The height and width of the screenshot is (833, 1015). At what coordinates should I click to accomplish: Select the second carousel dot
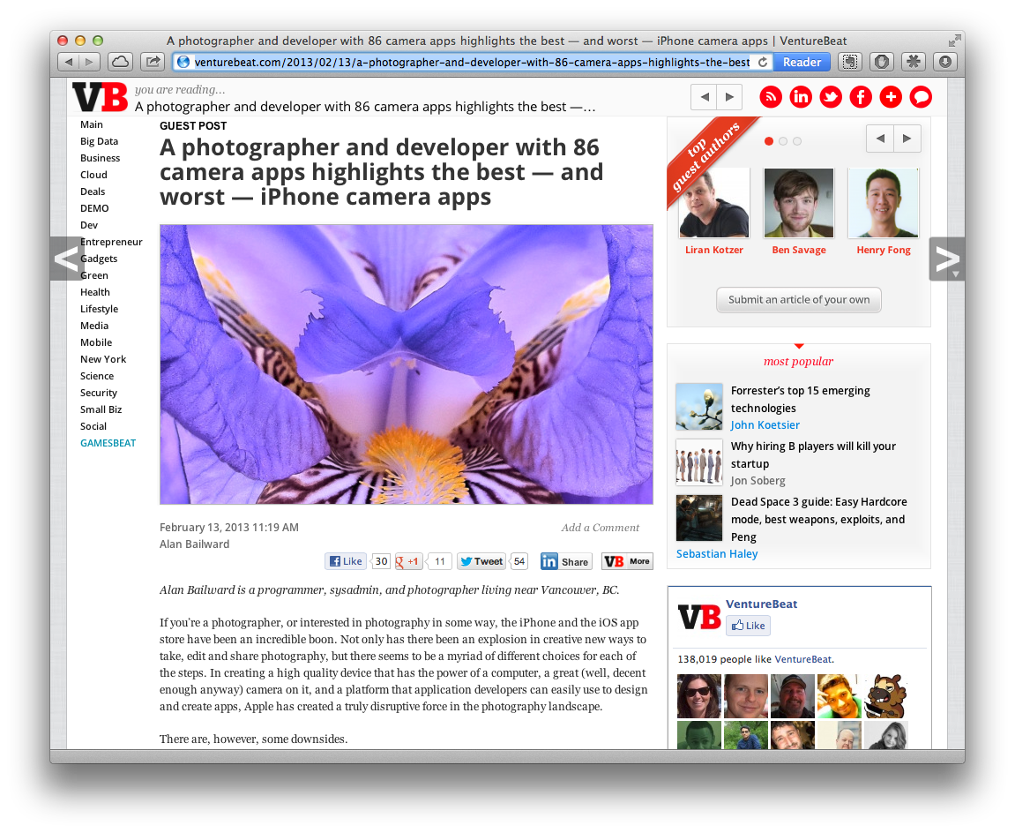783,141
